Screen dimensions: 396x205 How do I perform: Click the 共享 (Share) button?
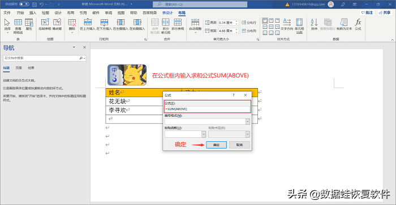385,12
